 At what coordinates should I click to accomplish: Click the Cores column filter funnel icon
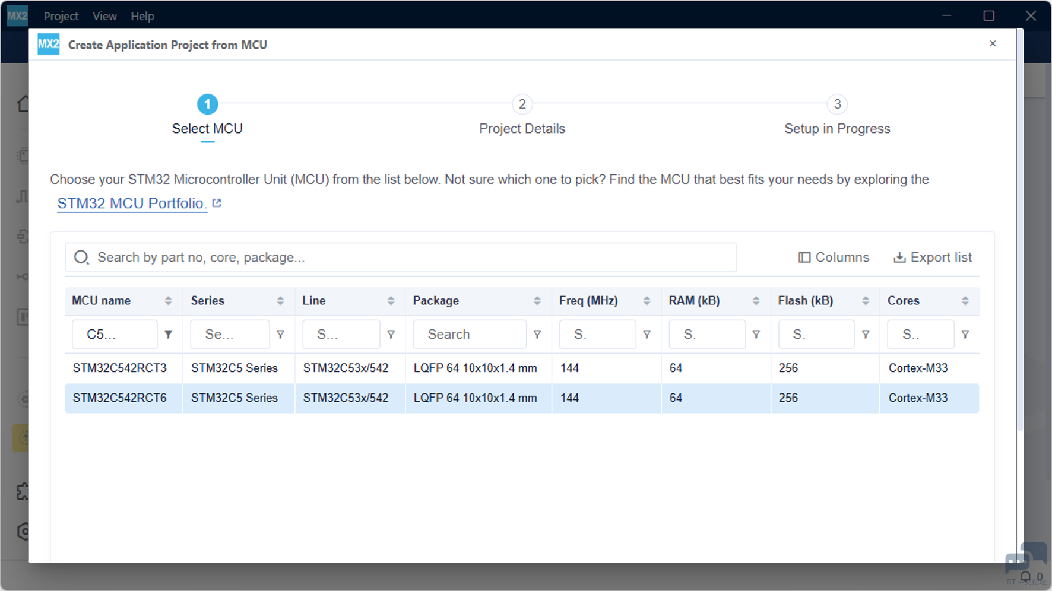coord(965,335)
